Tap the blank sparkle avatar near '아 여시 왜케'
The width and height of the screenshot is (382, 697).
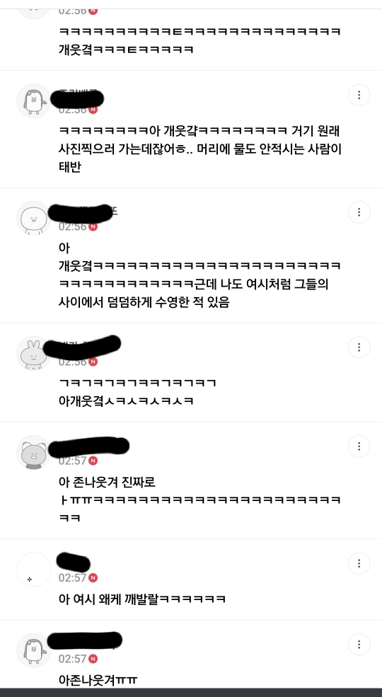34,570
